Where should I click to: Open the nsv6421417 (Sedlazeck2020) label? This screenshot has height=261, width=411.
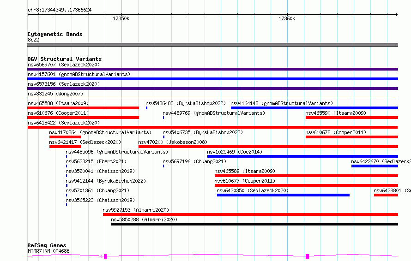[85, 142]
